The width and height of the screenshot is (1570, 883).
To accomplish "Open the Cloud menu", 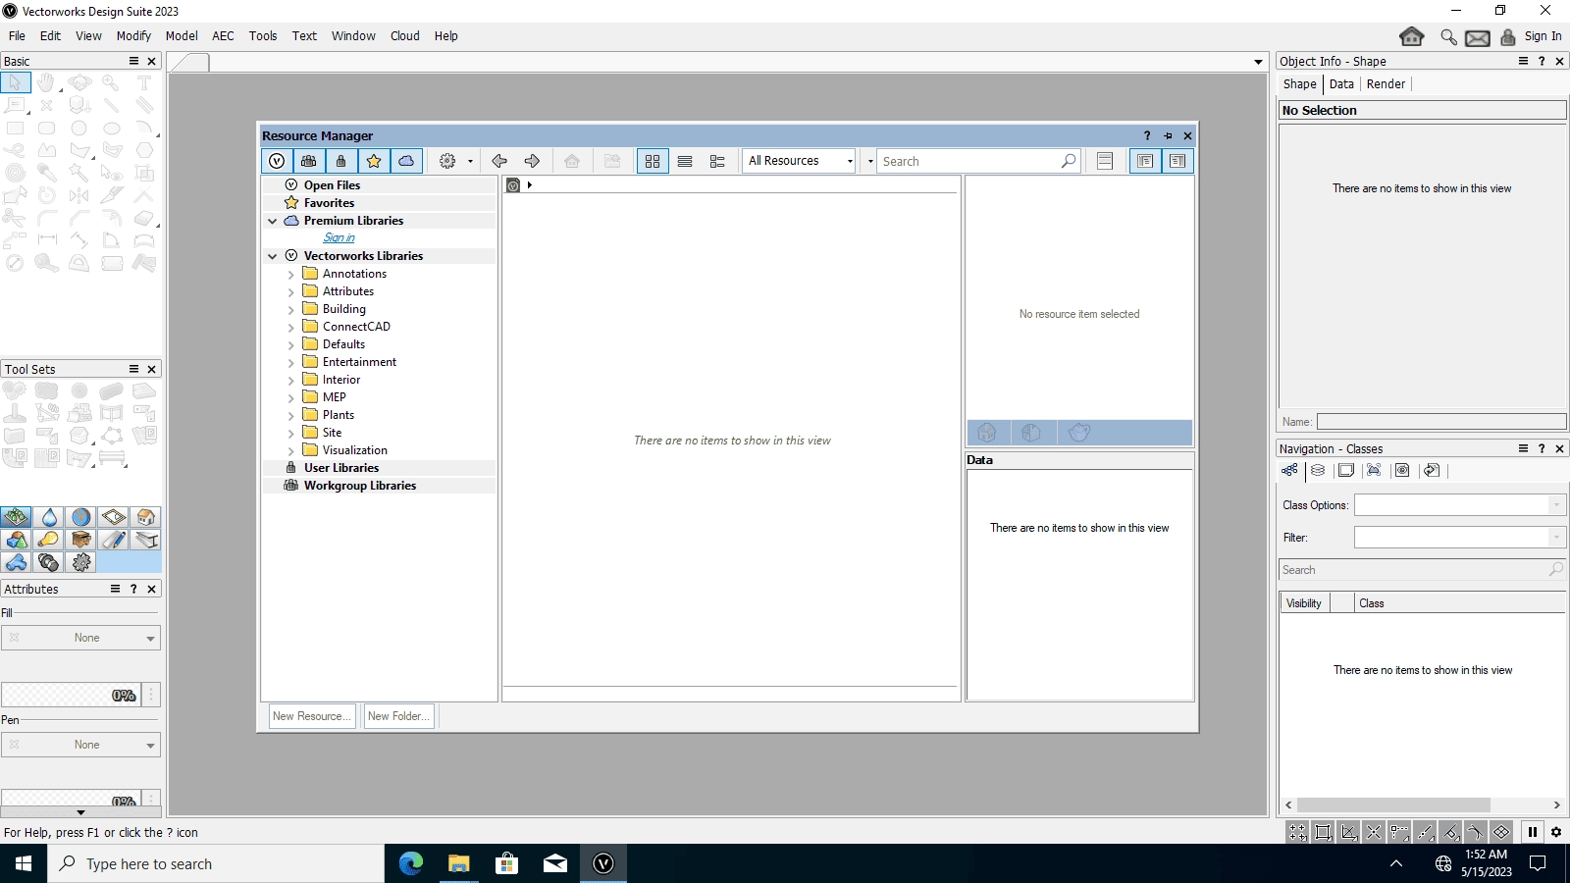I will pyautogui.click(x=404, y=36).
